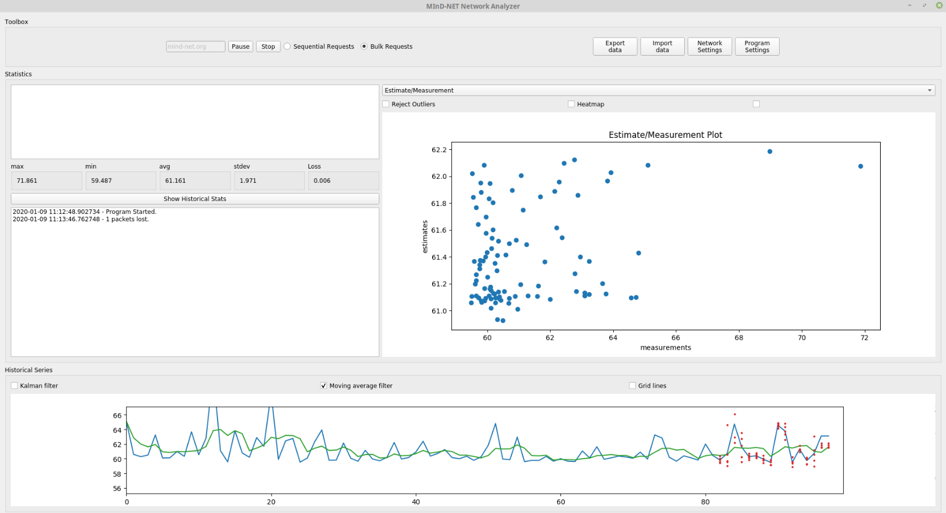Click the Import data button

[662, 47]
